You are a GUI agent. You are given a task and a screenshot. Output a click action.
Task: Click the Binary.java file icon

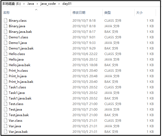6,26
